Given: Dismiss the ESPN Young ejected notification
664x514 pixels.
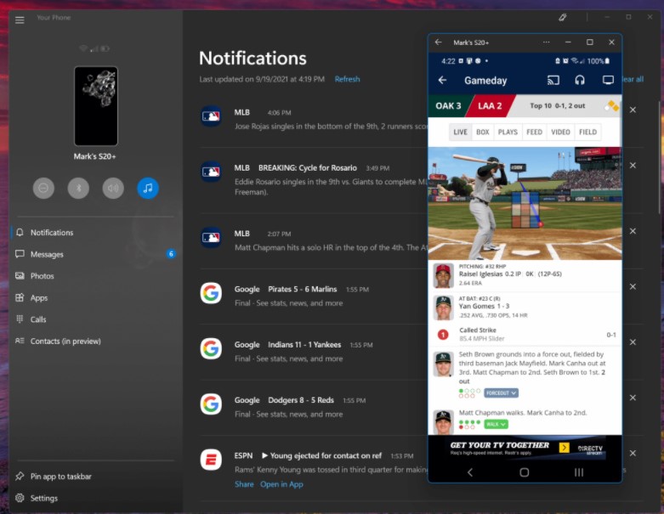Looking at the screenshot, I should [x=633, y=453].
